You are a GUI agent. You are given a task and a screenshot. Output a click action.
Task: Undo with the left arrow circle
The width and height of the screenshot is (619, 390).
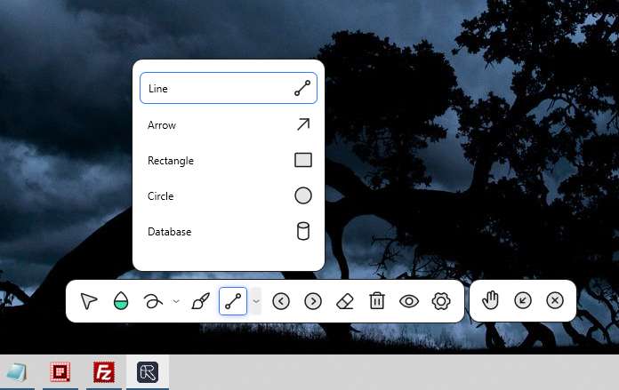tap(281, 301)
